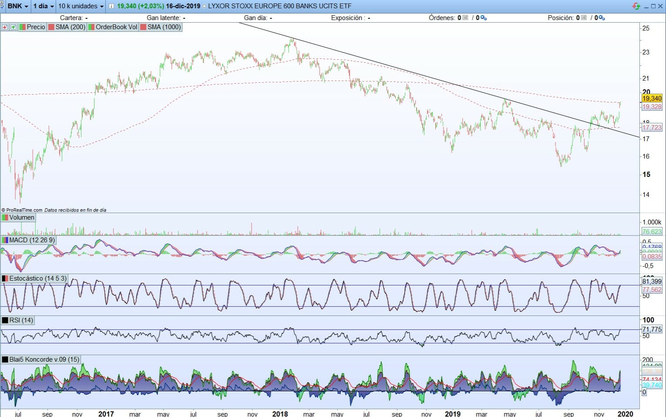Click the MACD multicolor swatch
Screen dimensions: 666x417
coord(5,240)
